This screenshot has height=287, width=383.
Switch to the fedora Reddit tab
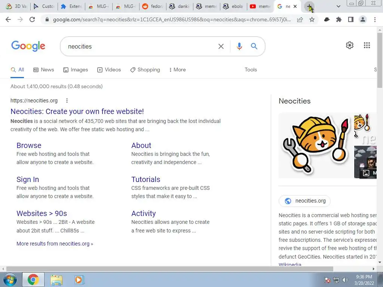(x=153, y=6)
